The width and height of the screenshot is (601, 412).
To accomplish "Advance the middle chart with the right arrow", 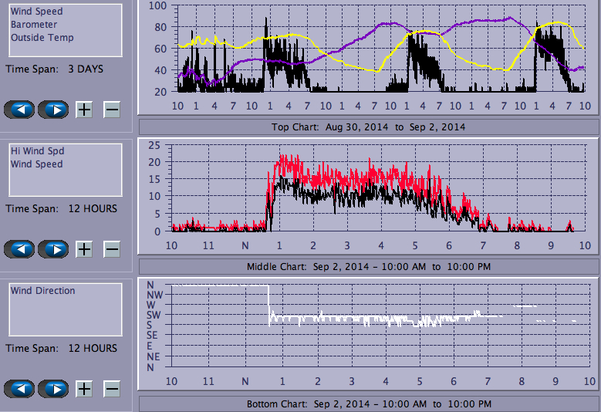I will pyautogui.click(x=53, y=249).
